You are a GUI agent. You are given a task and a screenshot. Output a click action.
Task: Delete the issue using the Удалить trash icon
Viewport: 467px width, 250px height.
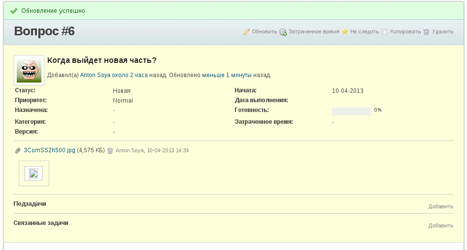[427, 32]
